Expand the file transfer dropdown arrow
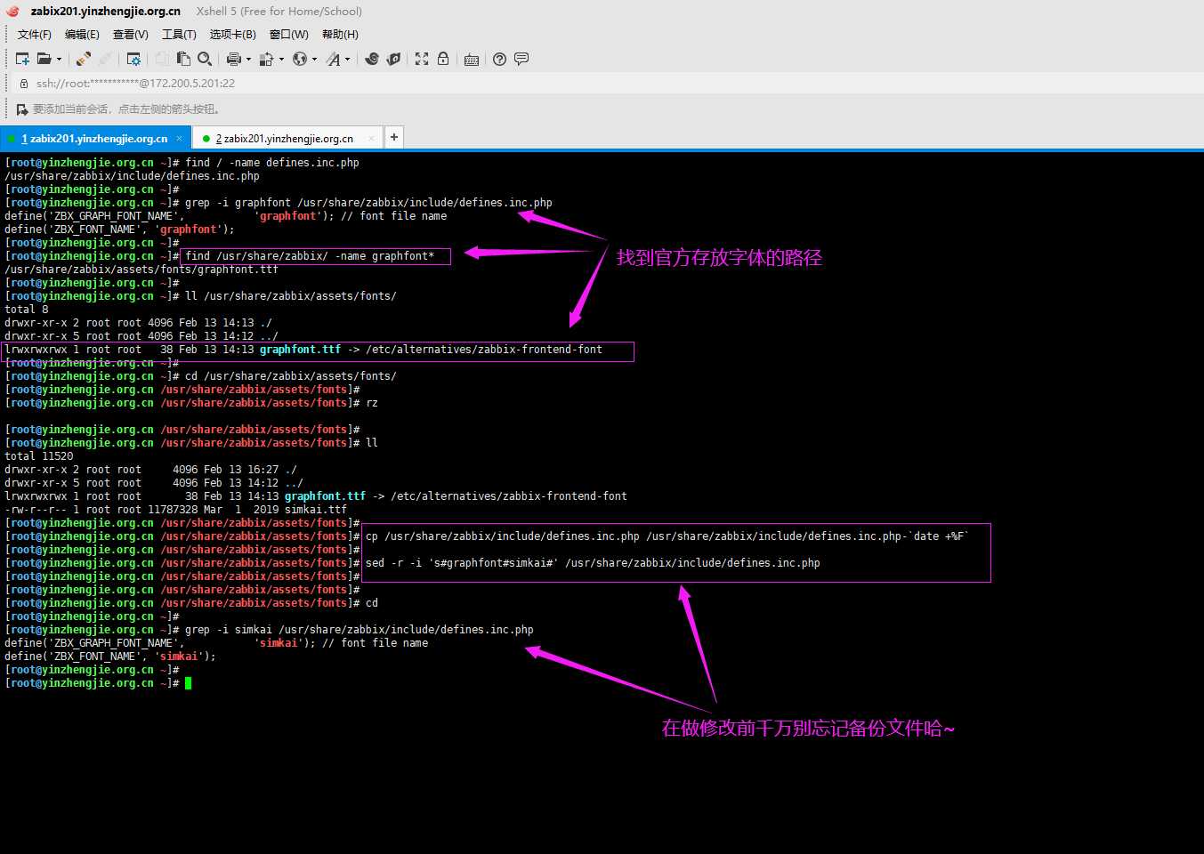This screenshot has height=854, width=1204. 281,60
